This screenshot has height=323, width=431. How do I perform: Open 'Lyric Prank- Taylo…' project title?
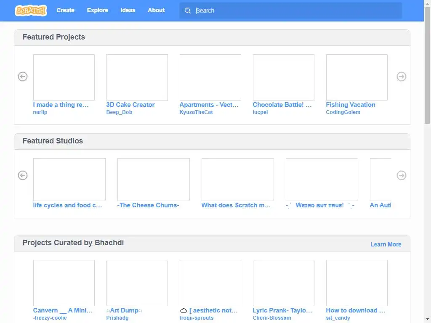[282, 310]
